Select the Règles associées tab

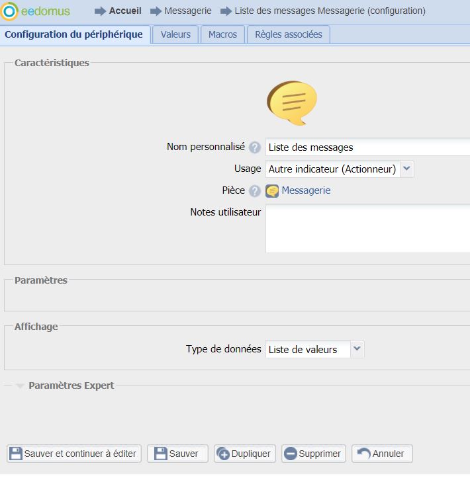(288, 34)
